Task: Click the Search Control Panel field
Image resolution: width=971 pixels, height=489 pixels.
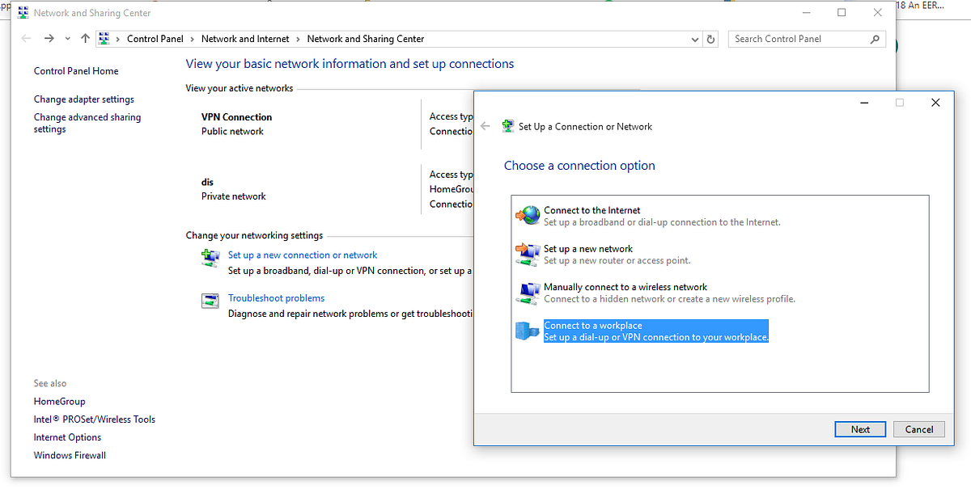Action: point(807,39)
